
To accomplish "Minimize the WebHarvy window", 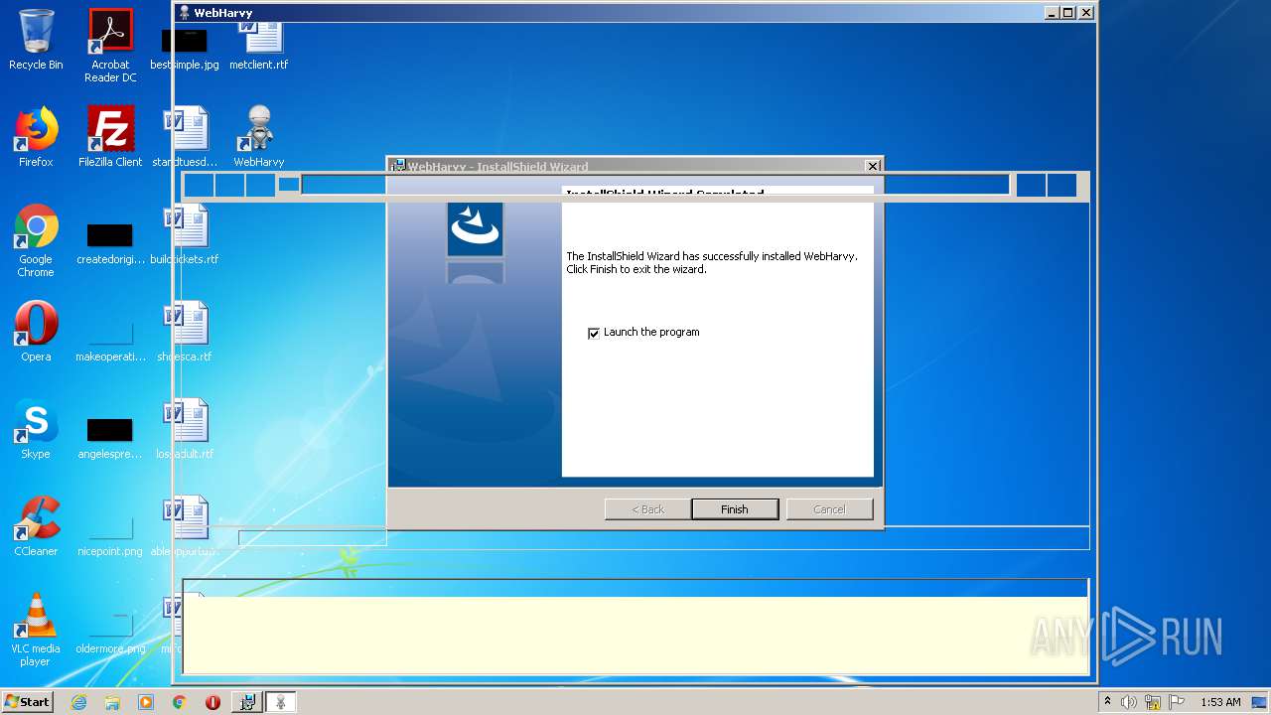I will click(x=1053, y=13).
